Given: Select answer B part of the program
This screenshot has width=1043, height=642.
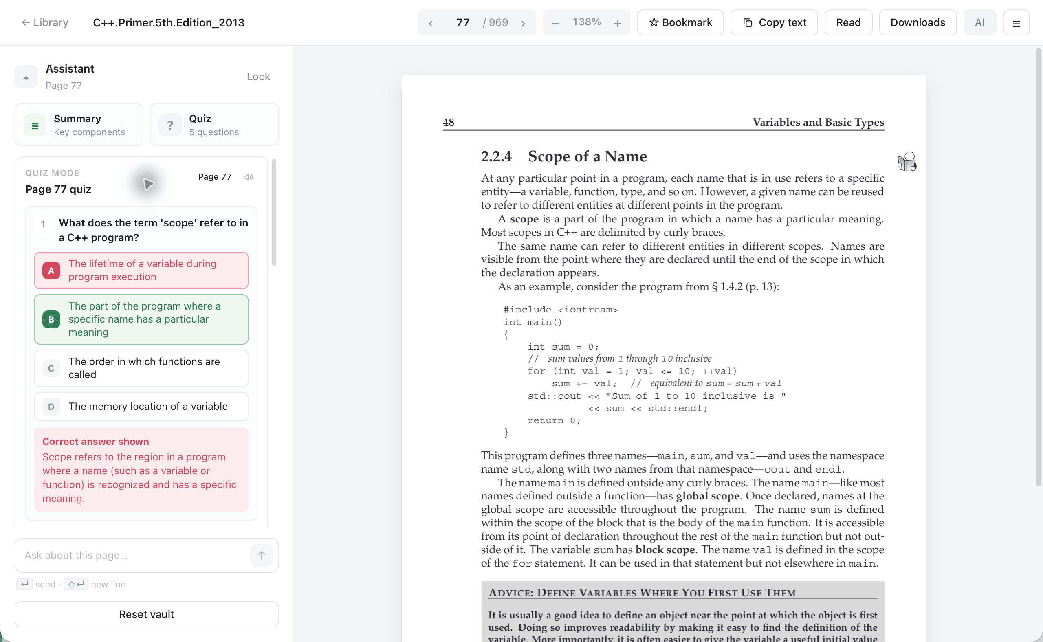Looking at the screenshot, I should tap(141, 319).
